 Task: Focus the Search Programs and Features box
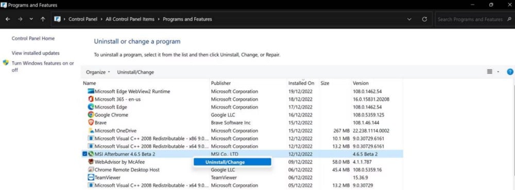470,20
